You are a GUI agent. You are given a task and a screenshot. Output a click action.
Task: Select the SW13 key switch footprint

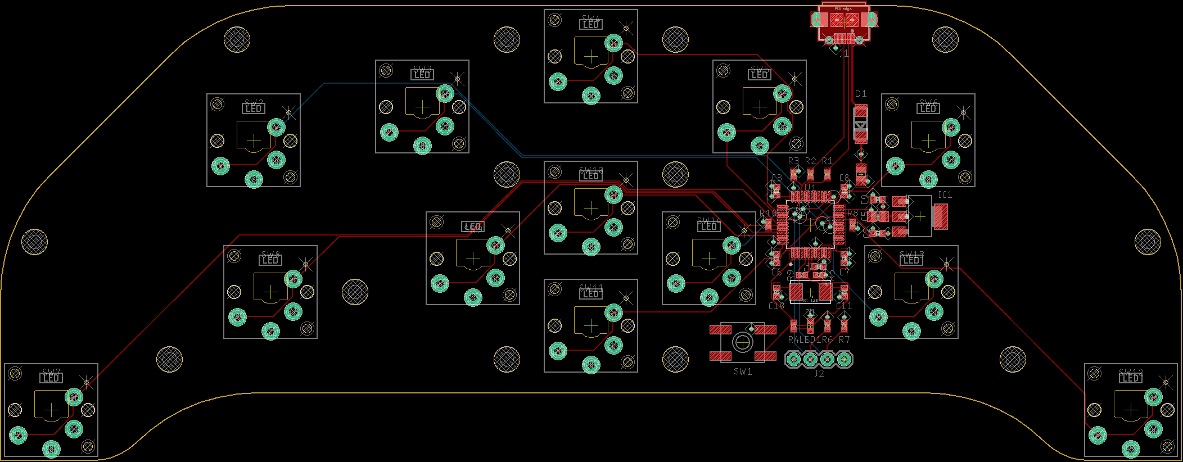pos(911,292)
